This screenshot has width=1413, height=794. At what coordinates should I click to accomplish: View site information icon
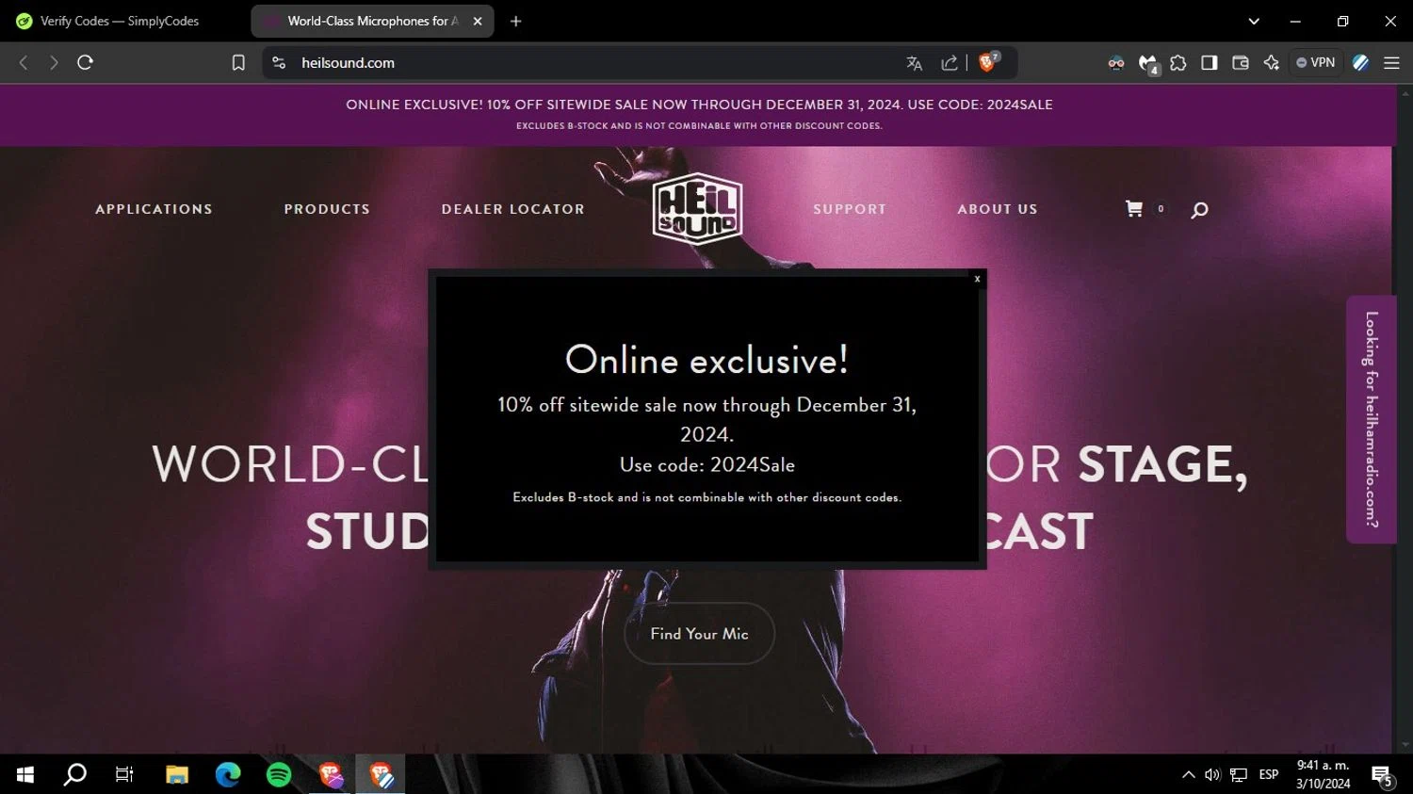pyautogui.click(x=279, y=62)
